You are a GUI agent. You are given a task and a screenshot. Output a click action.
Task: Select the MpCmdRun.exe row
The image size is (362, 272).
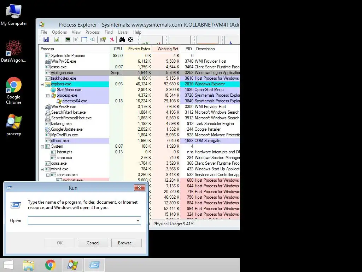[x=139, y=135]
